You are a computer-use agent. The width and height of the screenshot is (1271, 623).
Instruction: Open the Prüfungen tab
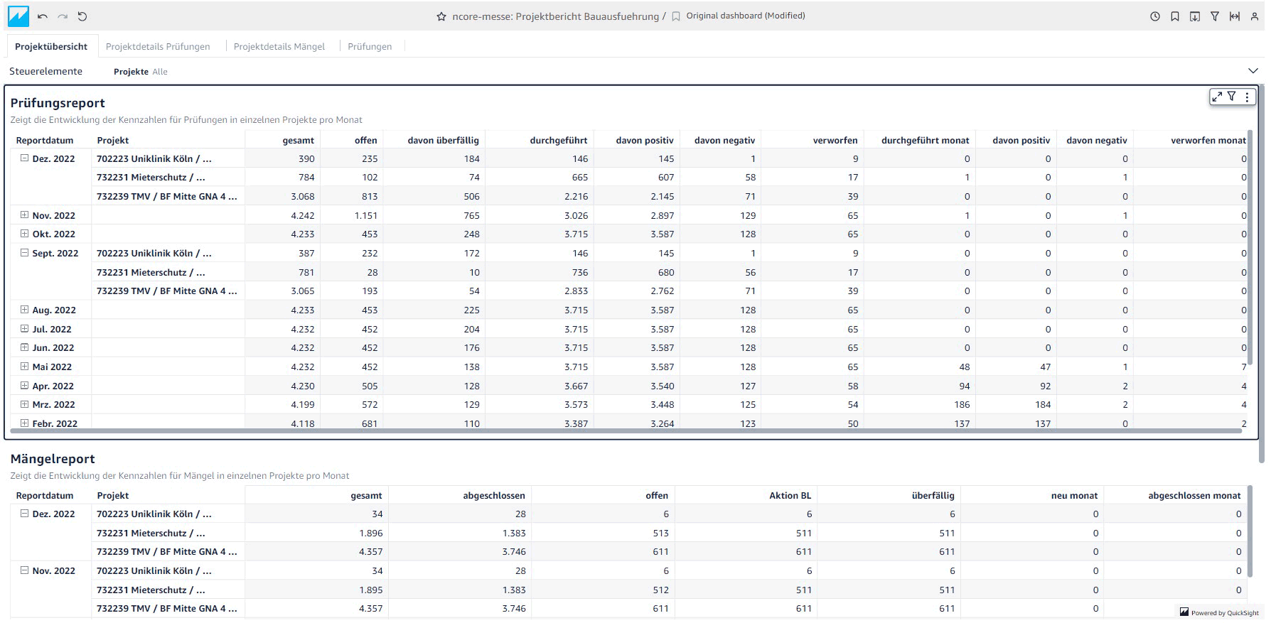[x=370, y=46]
